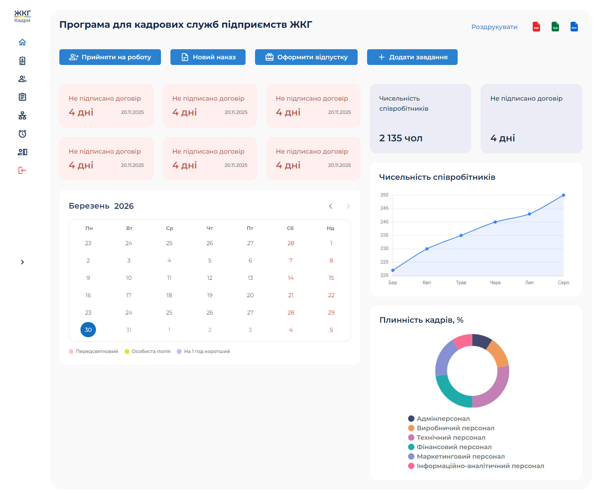Open the users sidebar icon
This screenshot has width=606, height=499.
[22, 79]
